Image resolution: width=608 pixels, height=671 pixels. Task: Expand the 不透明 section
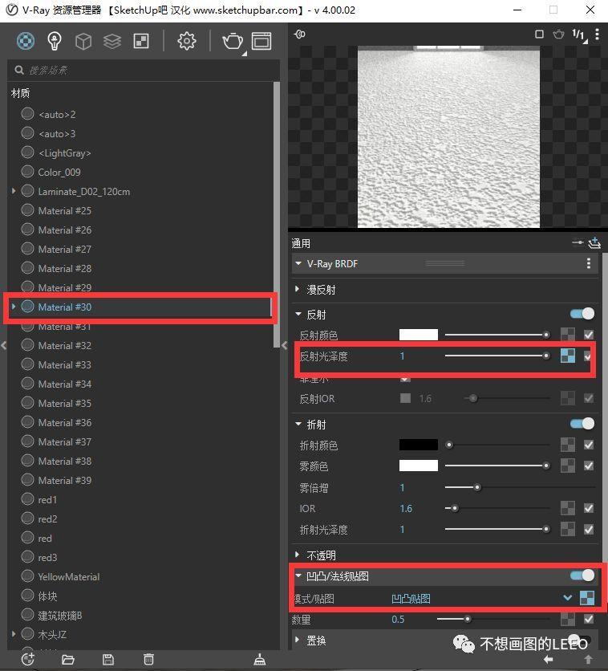(x=298, y=555)
